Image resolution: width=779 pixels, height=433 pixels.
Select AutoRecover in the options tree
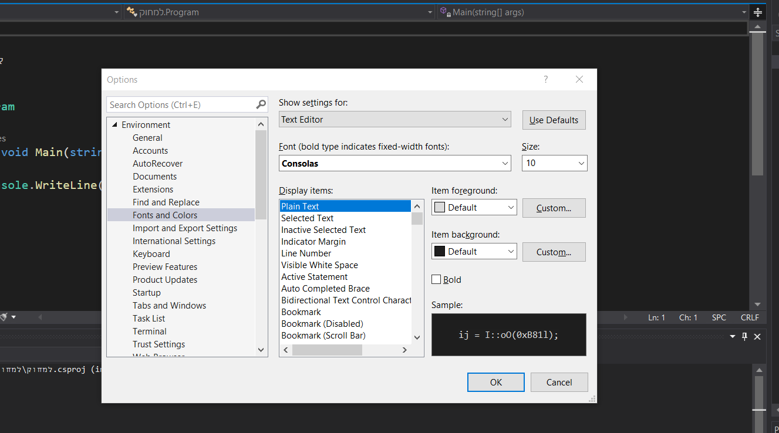coord(157,163)
